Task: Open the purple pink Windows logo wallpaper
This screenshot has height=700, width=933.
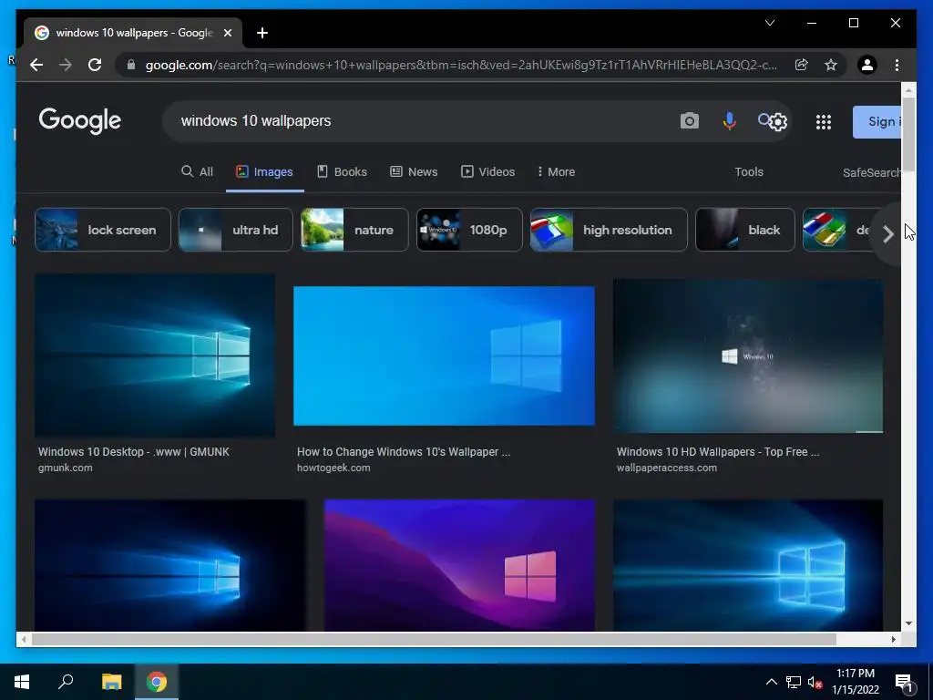Action: click(459, 565)
